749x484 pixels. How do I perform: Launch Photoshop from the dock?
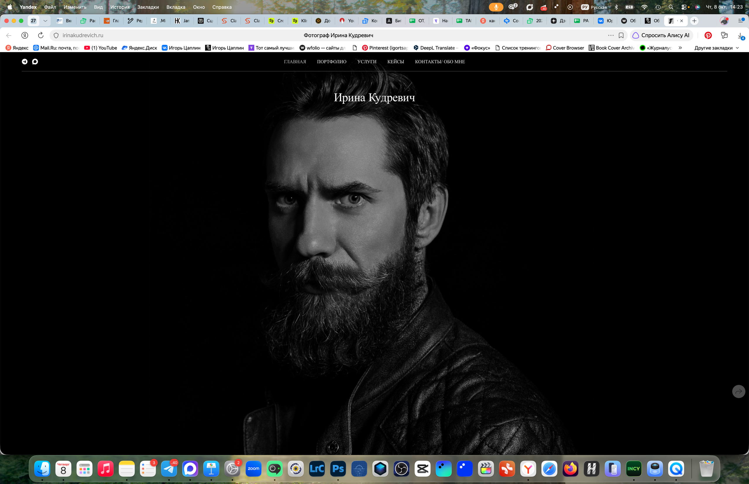(x=338, y=469)
